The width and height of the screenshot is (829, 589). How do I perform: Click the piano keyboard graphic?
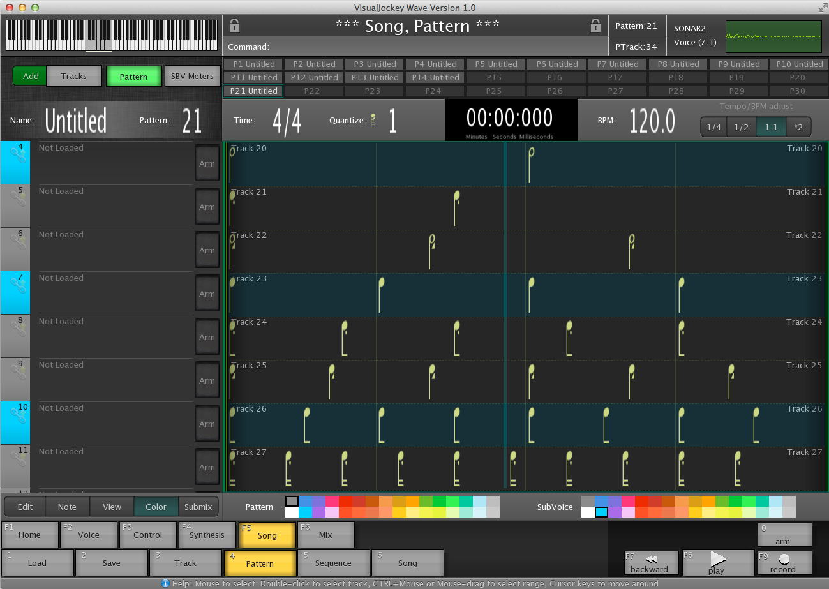(x=111, y=35)
